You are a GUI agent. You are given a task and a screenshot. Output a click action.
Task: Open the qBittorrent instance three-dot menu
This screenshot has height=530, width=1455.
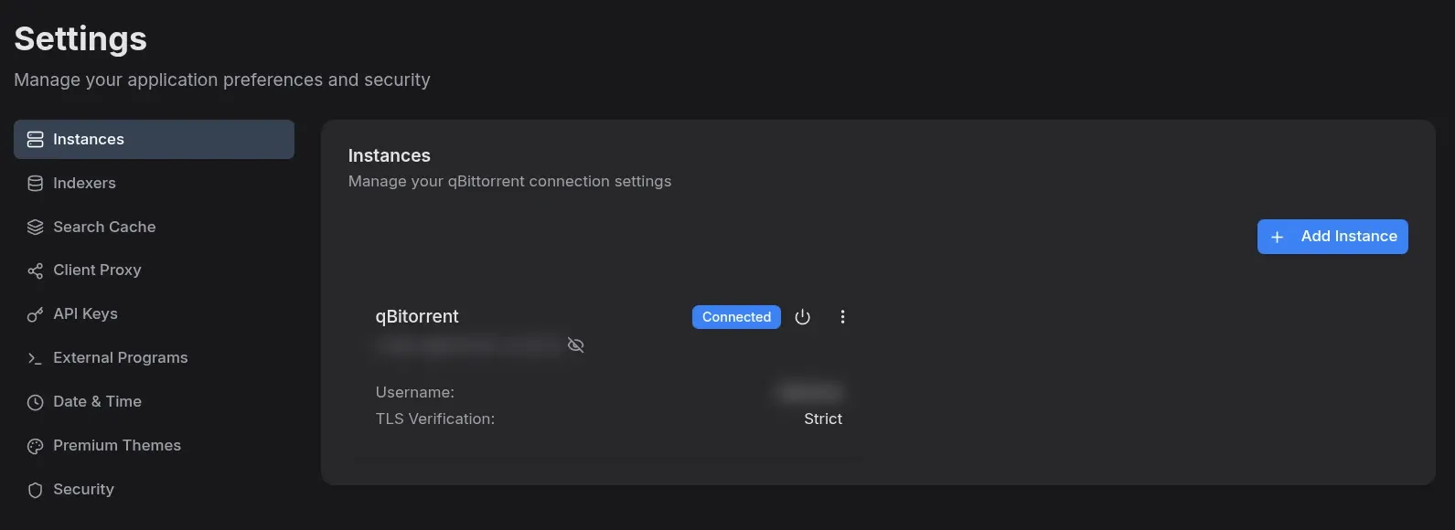pos(842,317)
